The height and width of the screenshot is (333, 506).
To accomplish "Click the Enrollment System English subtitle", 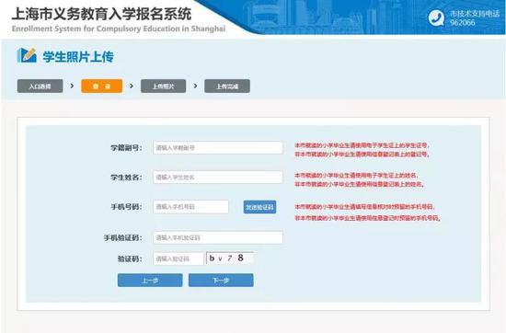I will 119,29.
